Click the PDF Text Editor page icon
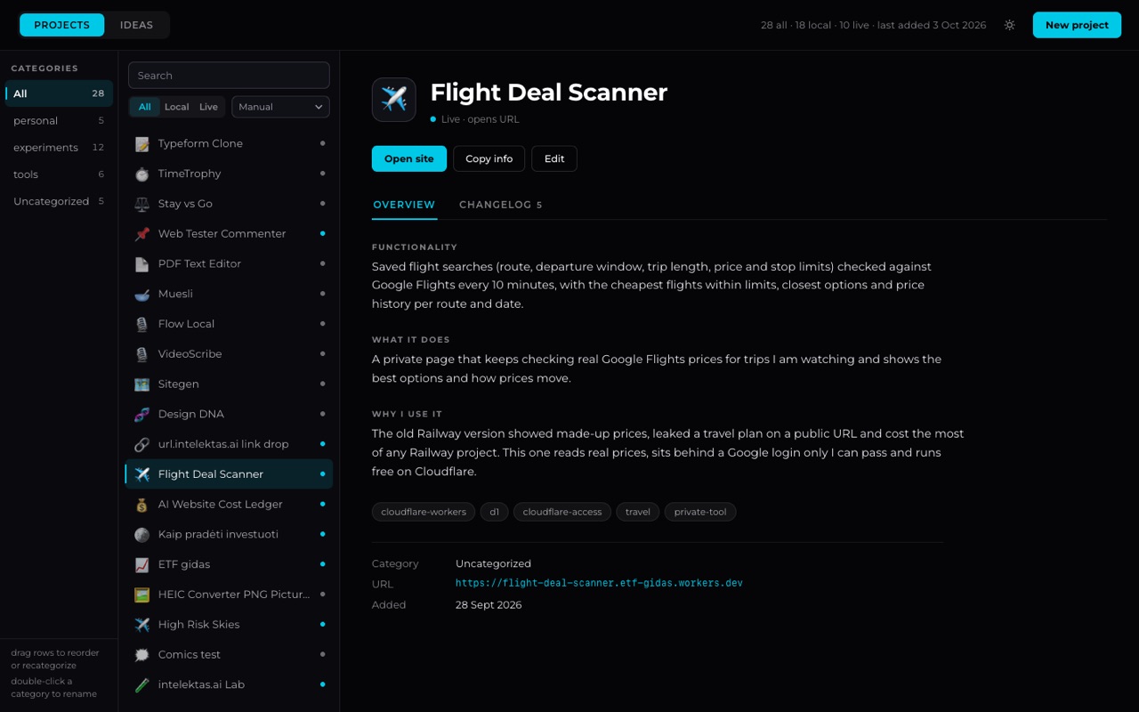Image resolution: width=1139 pixels, height=712 pixels. coord(141,263)
